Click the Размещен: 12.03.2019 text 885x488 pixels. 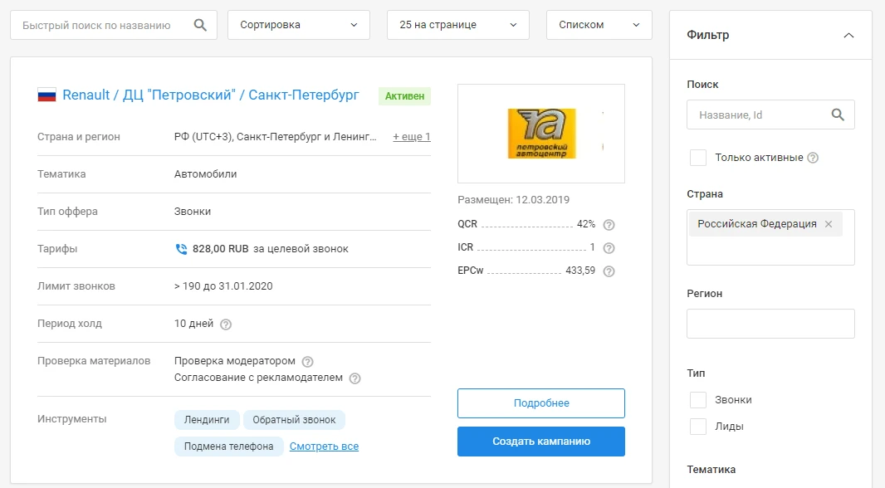click(x=514, y=200)
